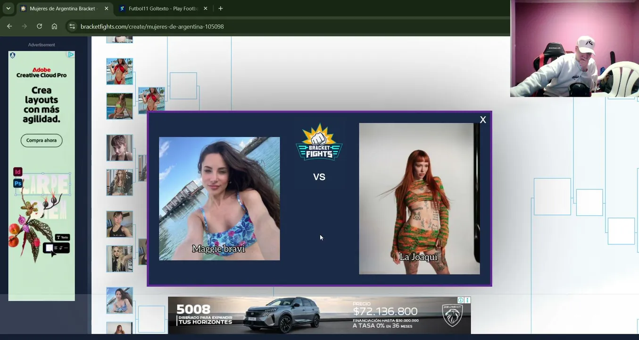Go to the browser home page
The height and width of the screenshot is (340, 639).
pyautogui.click(x=55, y=26)
